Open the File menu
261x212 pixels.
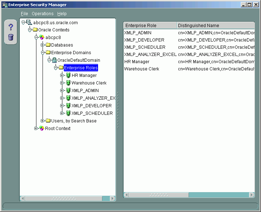click(24, 14)
